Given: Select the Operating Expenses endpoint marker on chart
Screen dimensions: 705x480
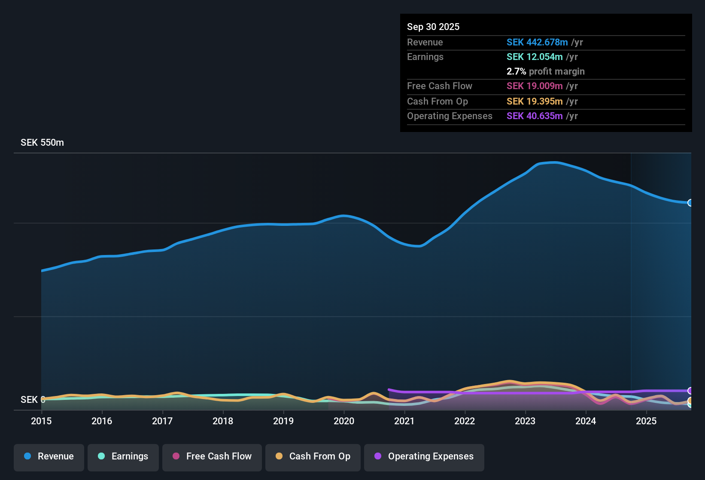Looking at the screenshot, I should coord(691,390).
